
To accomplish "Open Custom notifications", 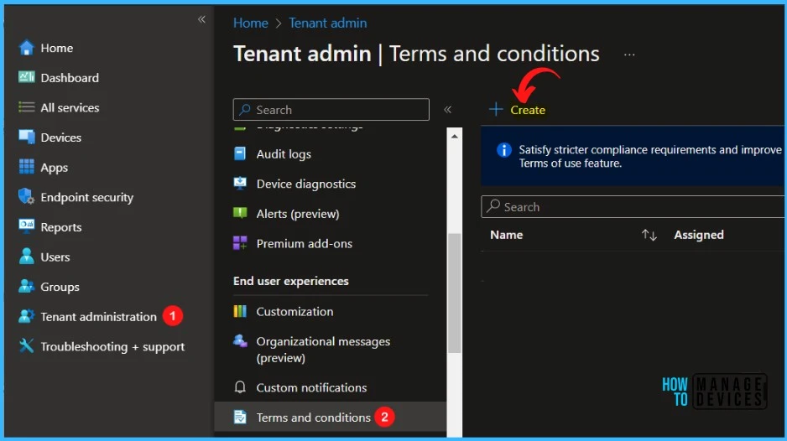I will pos(311,388).
